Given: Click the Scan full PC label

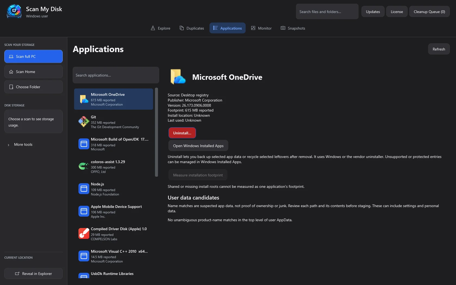Looking at the screenshot, I should 26,56.
